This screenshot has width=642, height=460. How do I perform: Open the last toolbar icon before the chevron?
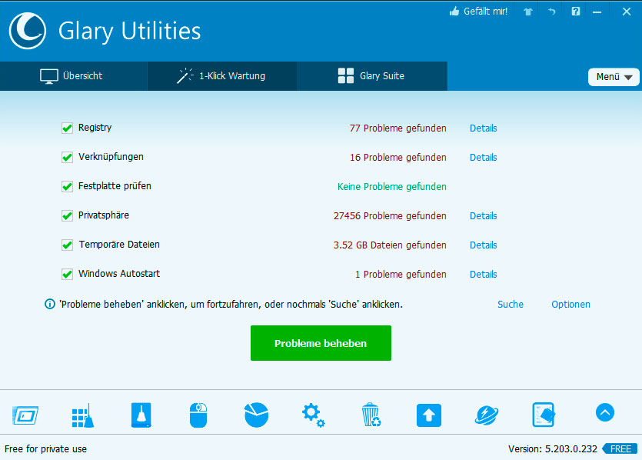coord(544,415)
